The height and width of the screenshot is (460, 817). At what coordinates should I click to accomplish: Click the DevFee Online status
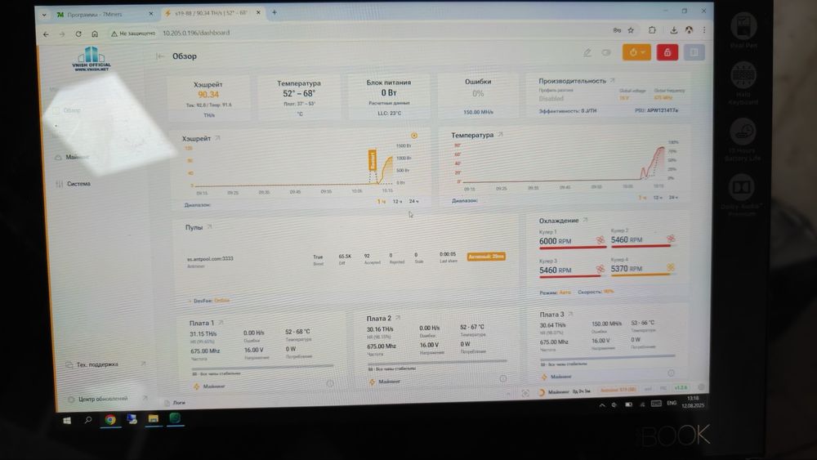pyautogui.click(x=211, y=301)
